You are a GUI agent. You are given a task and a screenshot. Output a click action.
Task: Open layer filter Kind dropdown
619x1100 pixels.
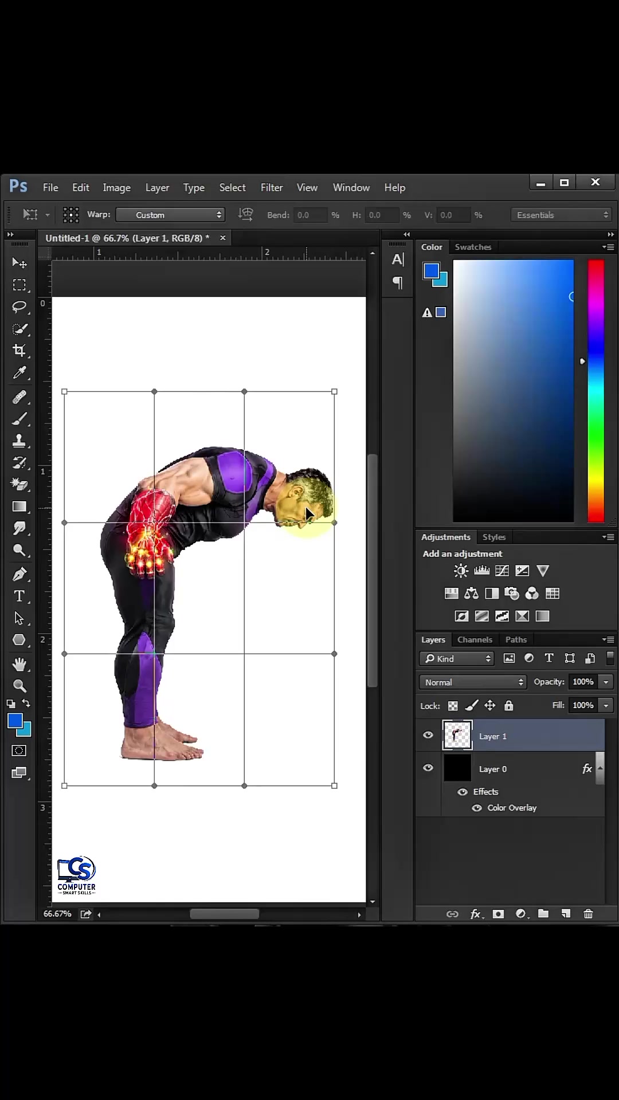[x=457, y=658]
